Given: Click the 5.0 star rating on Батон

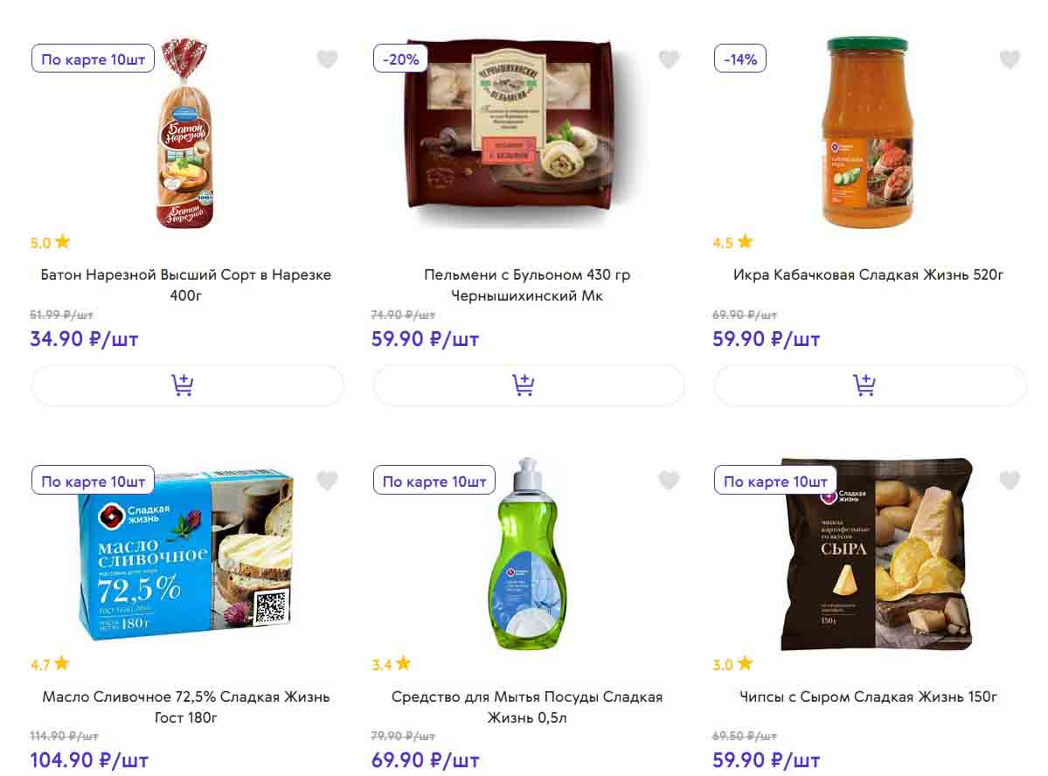Looking at the screenshot, I should [x=50, y=243].
